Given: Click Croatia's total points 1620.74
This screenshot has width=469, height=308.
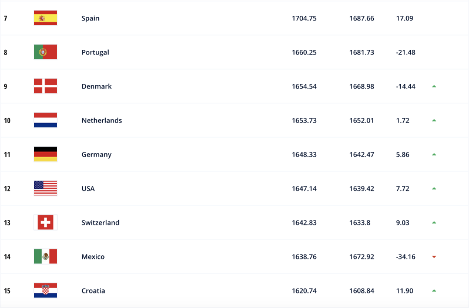Looking at the screenshot, I should point(304,290).
